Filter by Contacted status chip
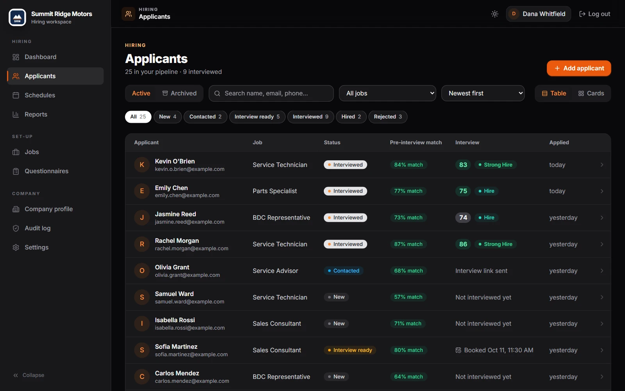Screen dimensions: 625x391 205,117
